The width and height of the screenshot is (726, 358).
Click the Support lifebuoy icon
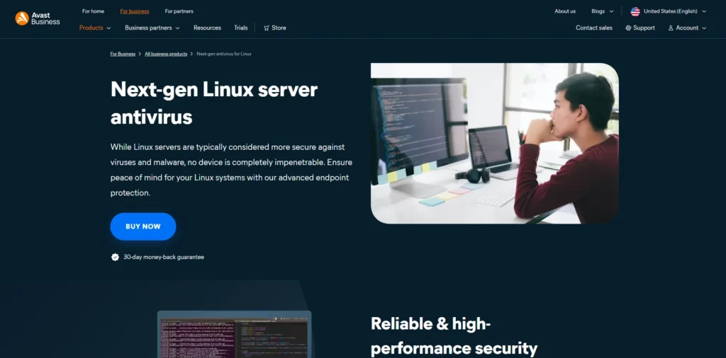click(x=628, y=28)
